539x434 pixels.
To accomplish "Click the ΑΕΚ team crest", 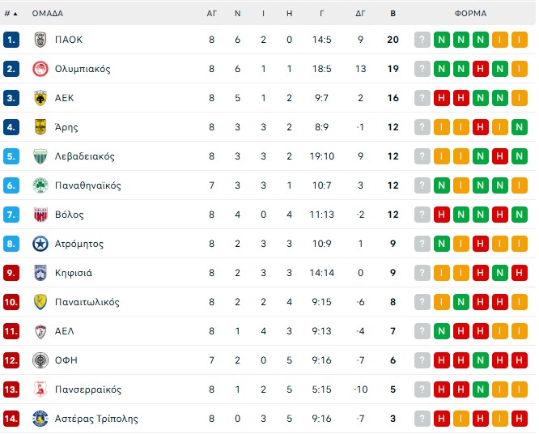I will point(40,98).
